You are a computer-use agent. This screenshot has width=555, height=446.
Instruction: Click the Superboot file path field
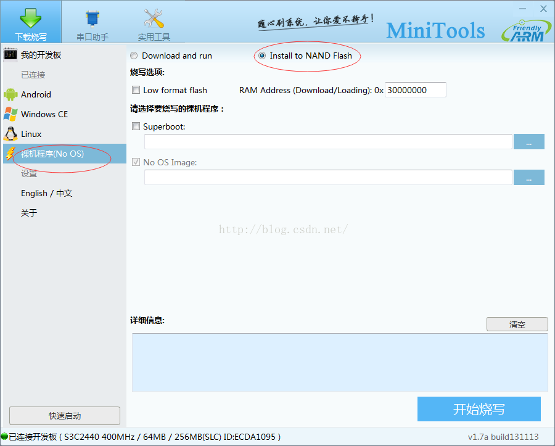328,142
